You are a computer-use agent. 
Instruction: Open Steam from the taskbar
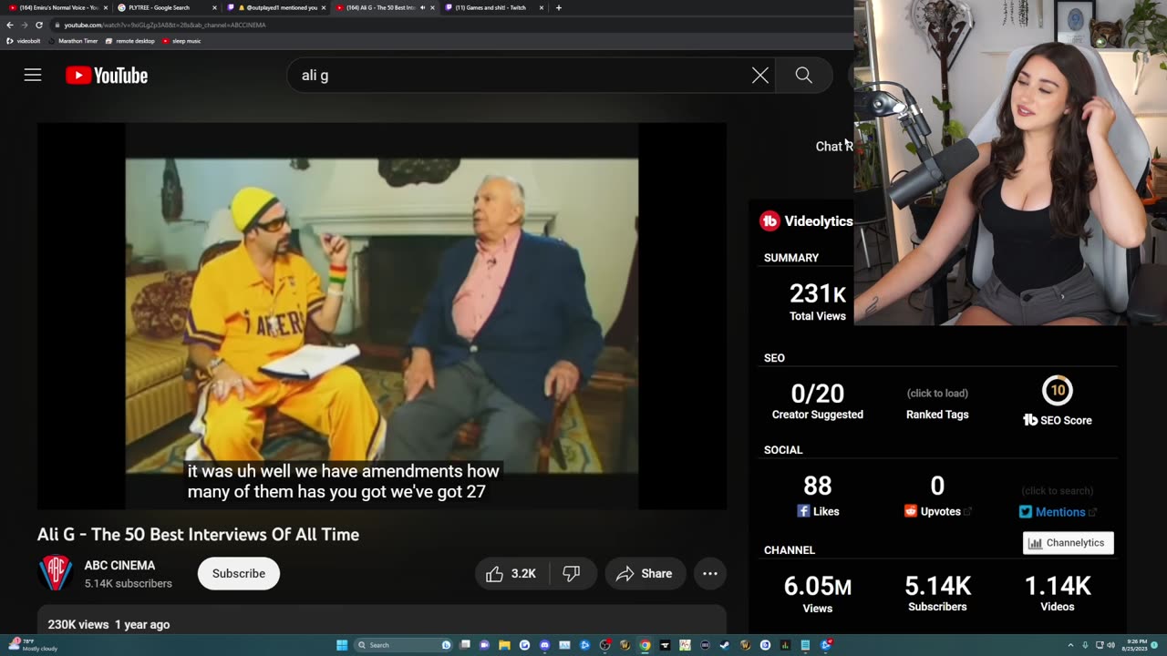725,645
